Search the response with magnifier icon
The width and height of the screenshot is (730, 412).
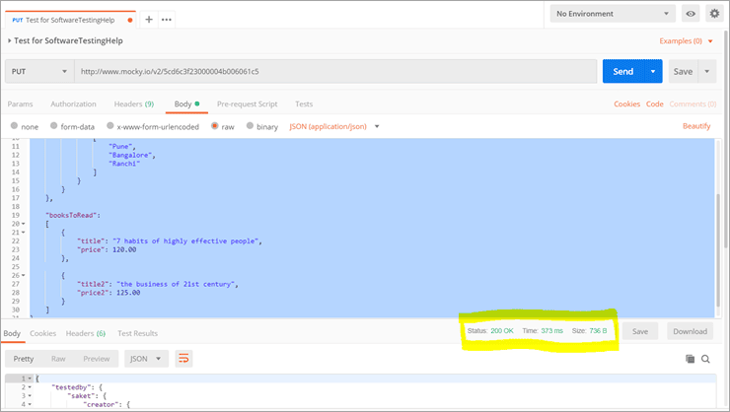tap(706, 360)
